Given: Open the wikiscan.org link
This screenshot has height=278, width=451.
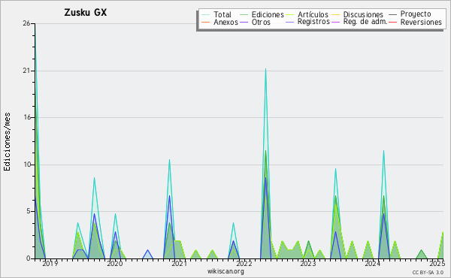Looking at the screenshot, I should [225, 271].
